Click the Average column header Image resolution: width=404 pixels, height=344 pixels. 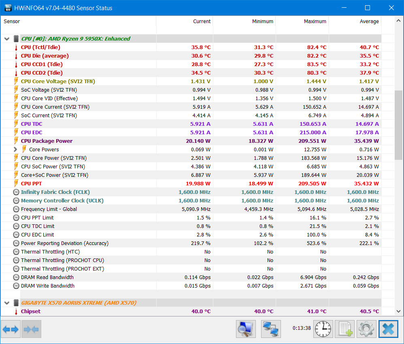[x=355, y=21]
